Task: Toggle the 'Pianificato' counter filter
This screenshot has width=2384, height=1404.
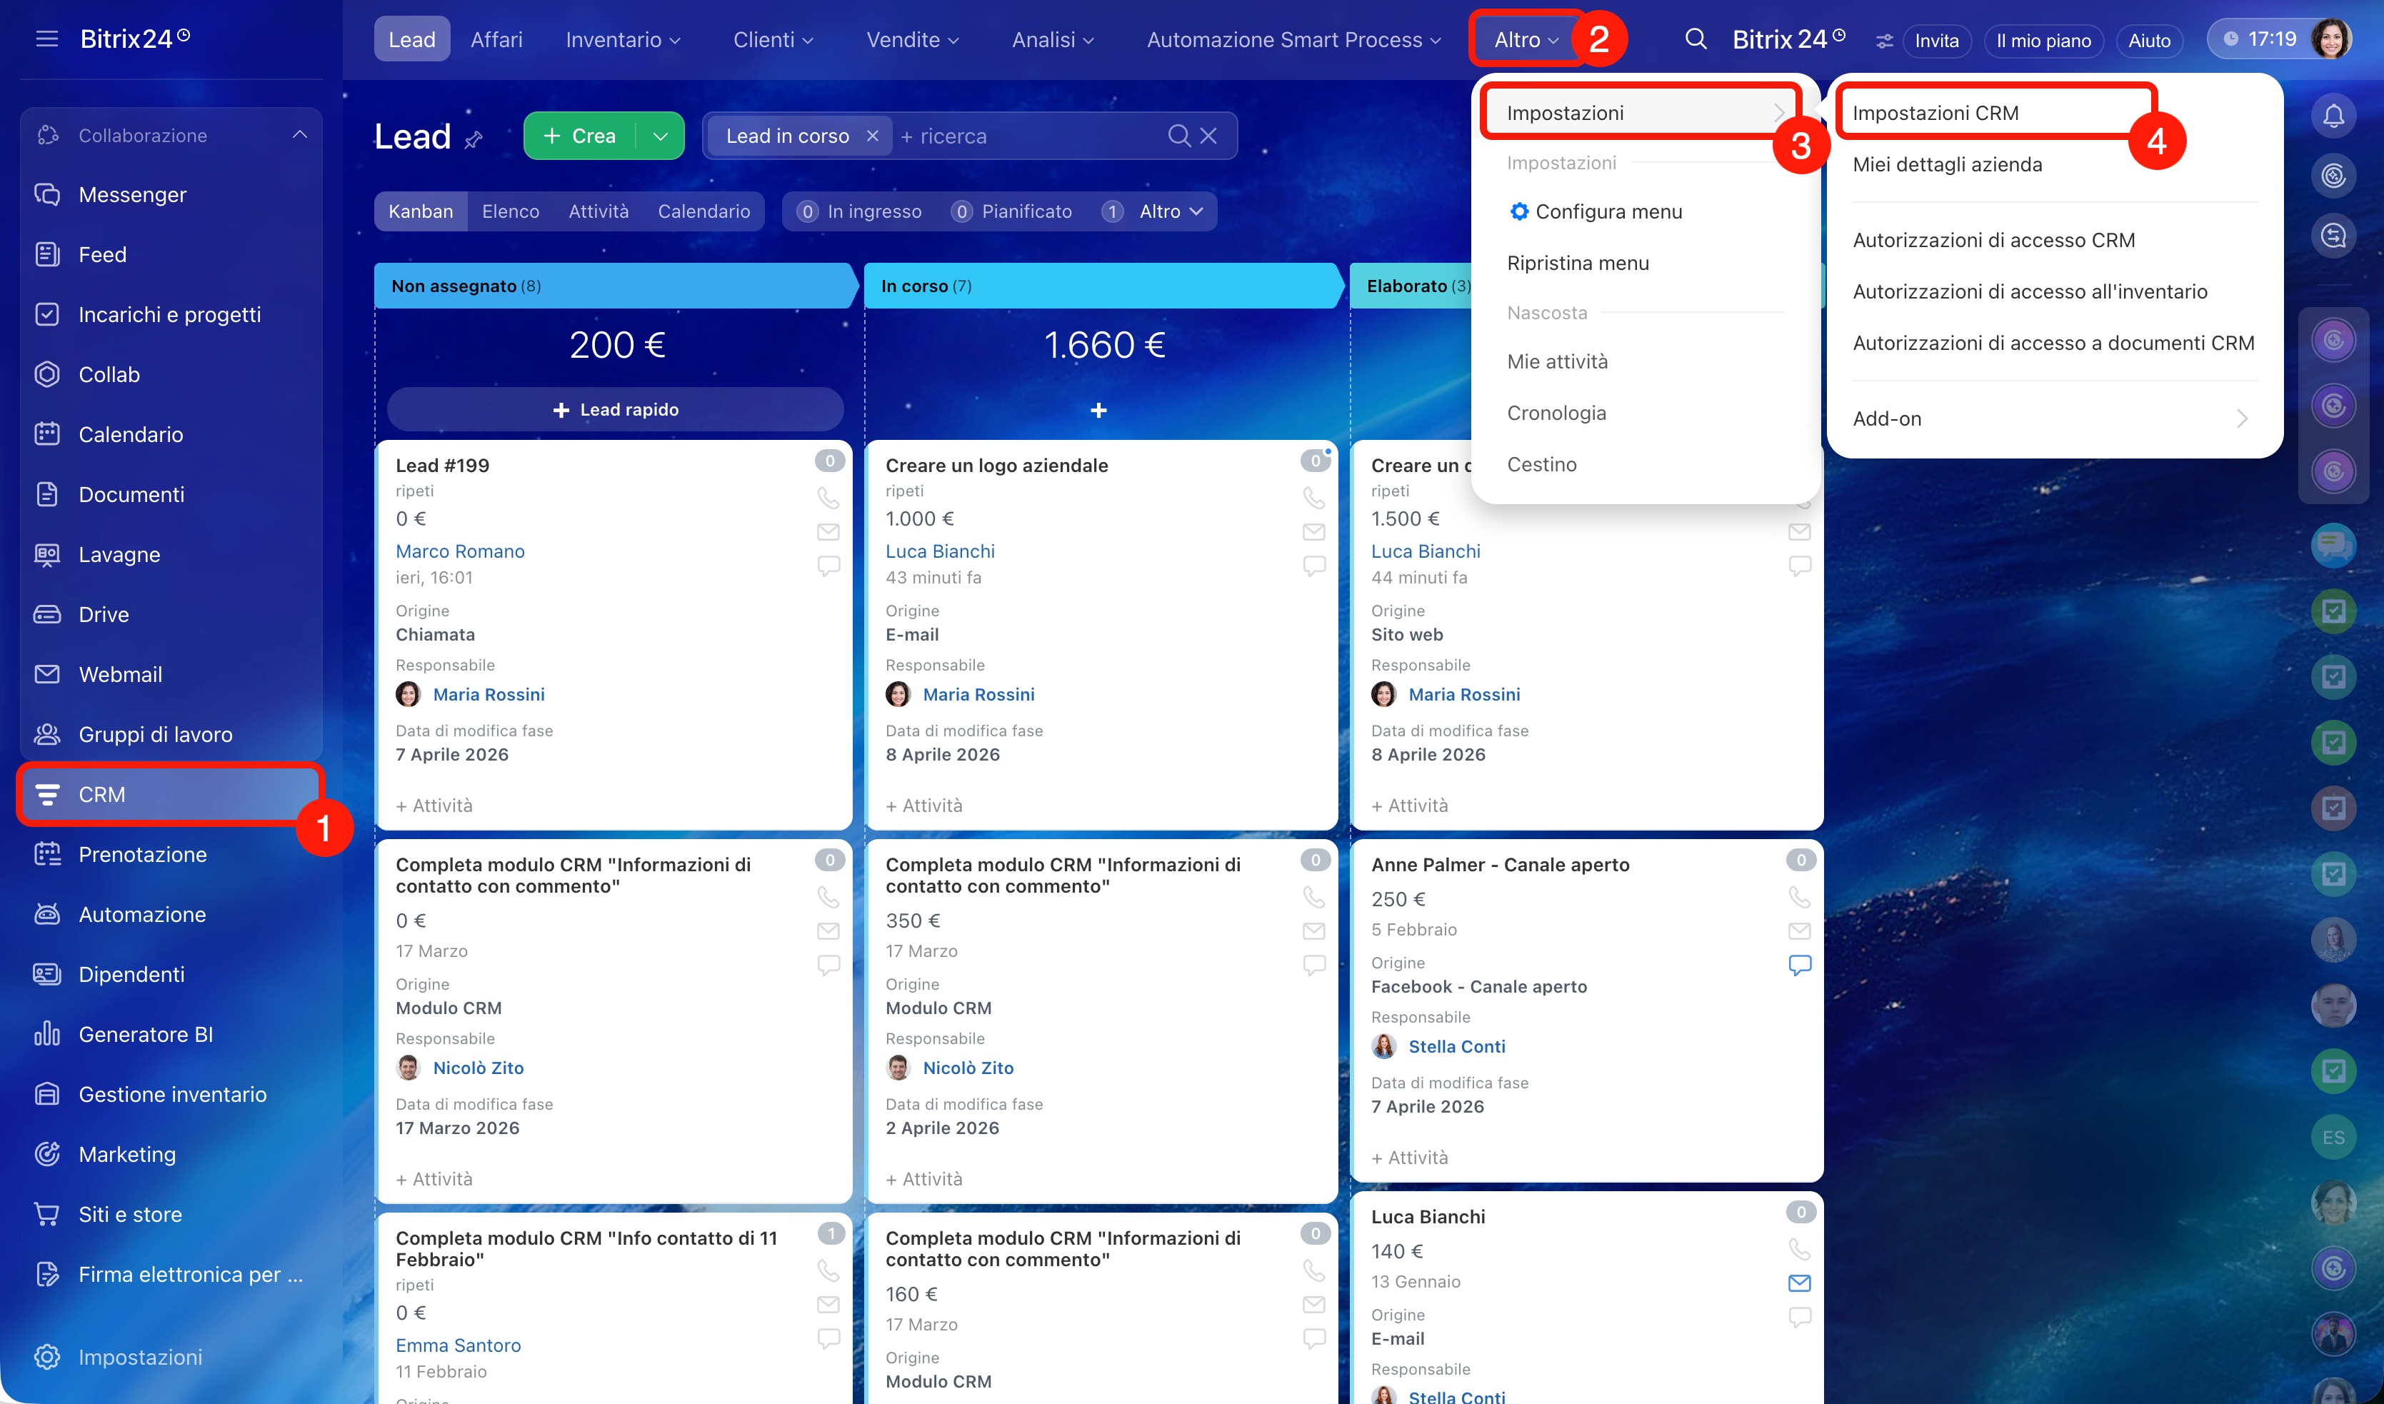Action: click(x=1011, y=212)
